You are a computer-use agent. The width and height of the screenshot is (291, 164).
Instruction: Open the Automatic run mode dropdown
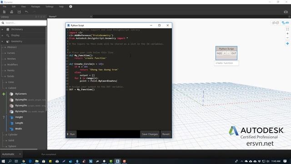[x=11, y=154]
